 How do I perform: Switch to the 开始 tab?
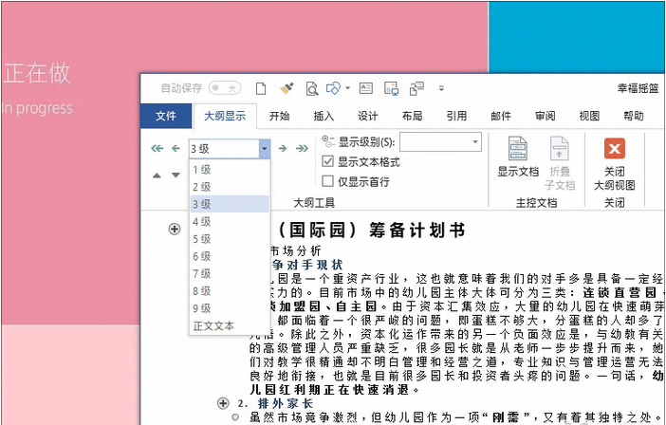(279, 116)
